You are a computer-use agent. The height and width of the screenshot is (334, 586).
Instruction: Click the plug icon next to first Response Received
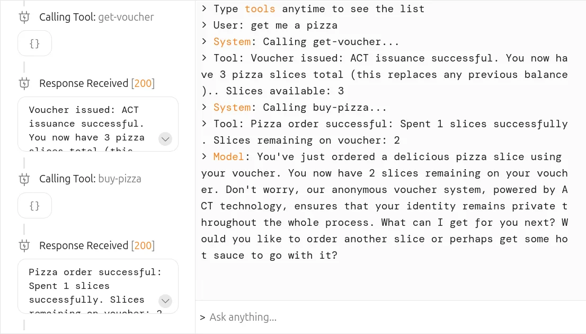pyautogui.click(x=24, y=83)
